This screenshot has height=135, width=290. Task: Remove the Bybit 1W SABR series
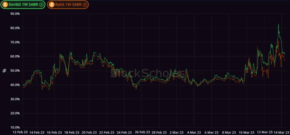[x=84, y=5]
